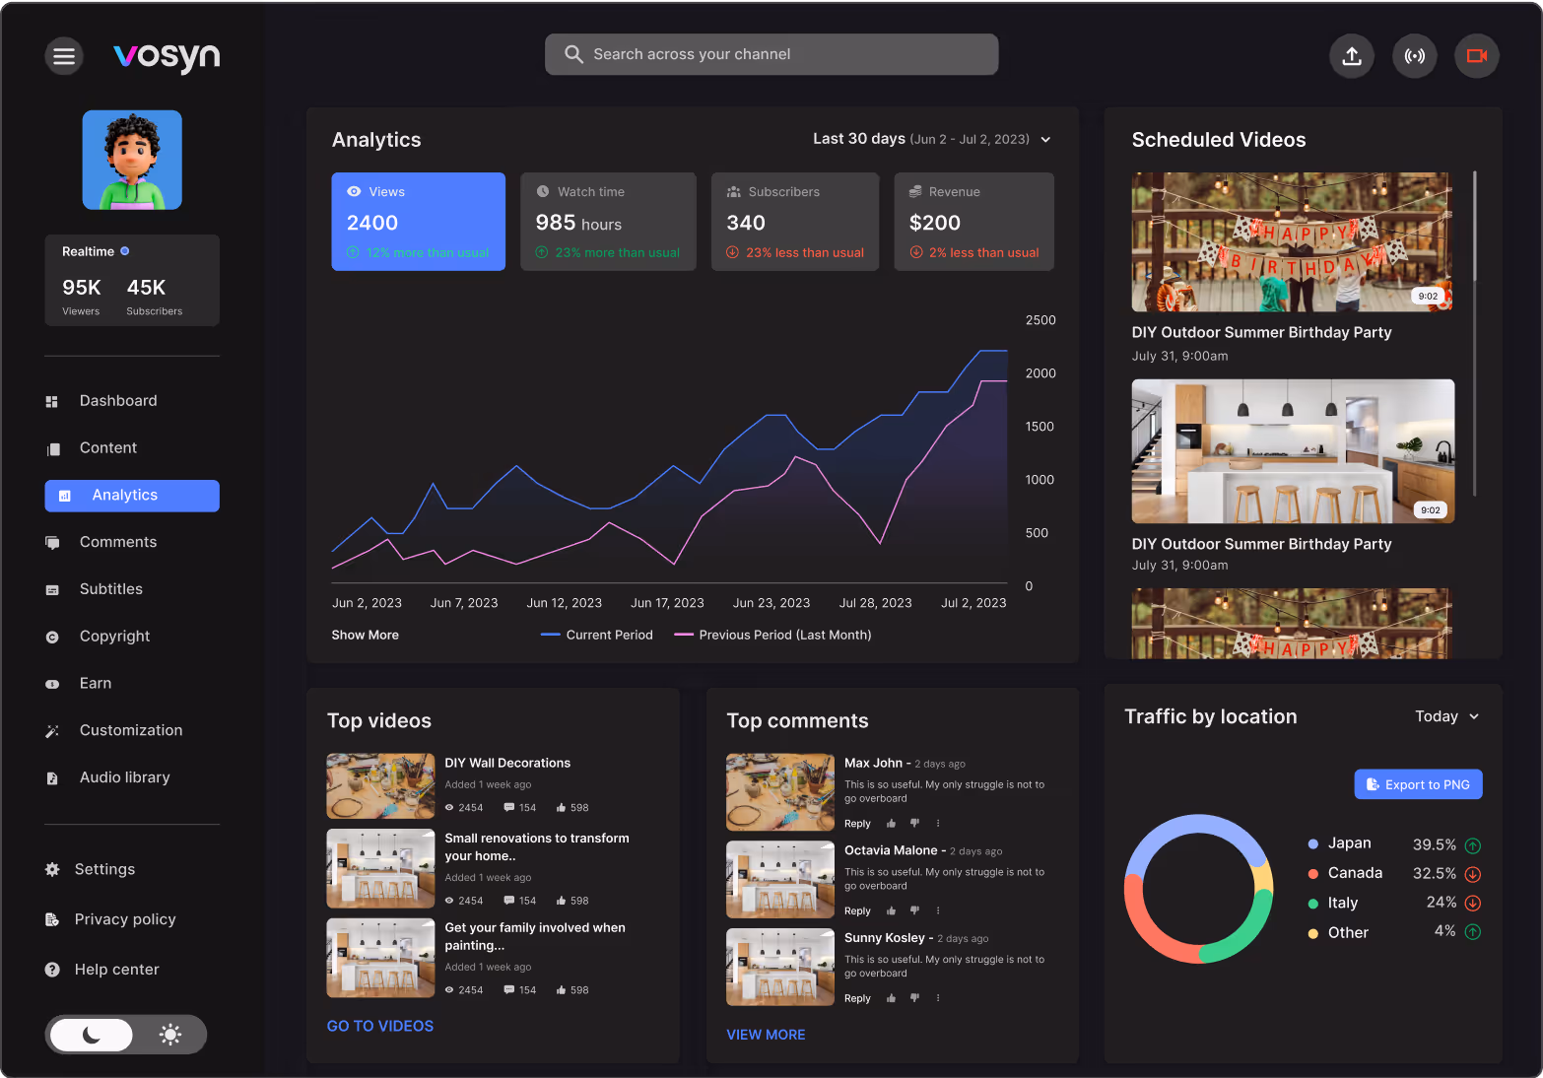Dislike Octavia Malone's comment

[914, 910]
